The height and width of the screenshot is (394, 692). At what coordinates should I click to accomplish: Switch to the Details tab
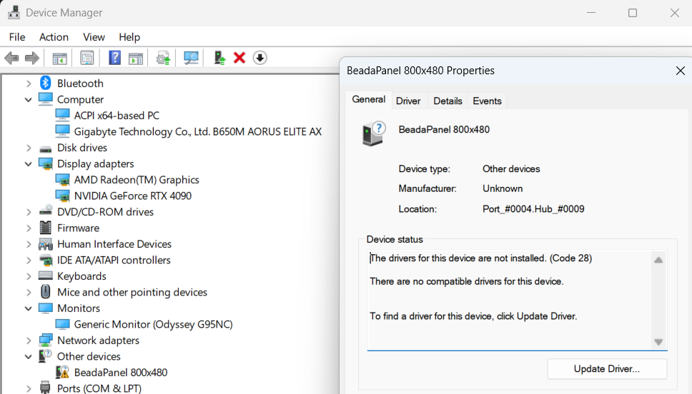pyautogui.click(x=448, y=101)
